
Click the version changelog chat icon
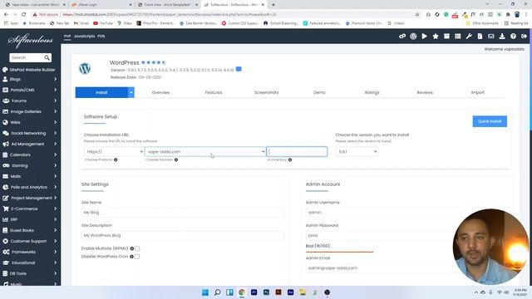239,69
